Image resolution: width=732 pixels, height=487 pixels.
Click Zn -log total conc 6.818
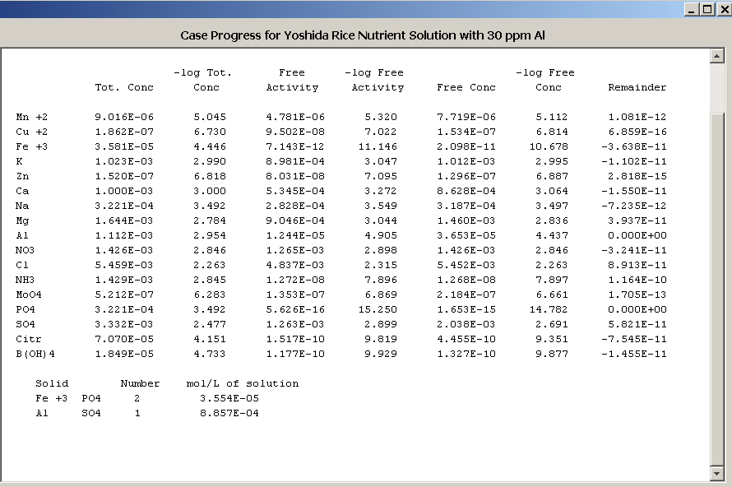point(210,177)
